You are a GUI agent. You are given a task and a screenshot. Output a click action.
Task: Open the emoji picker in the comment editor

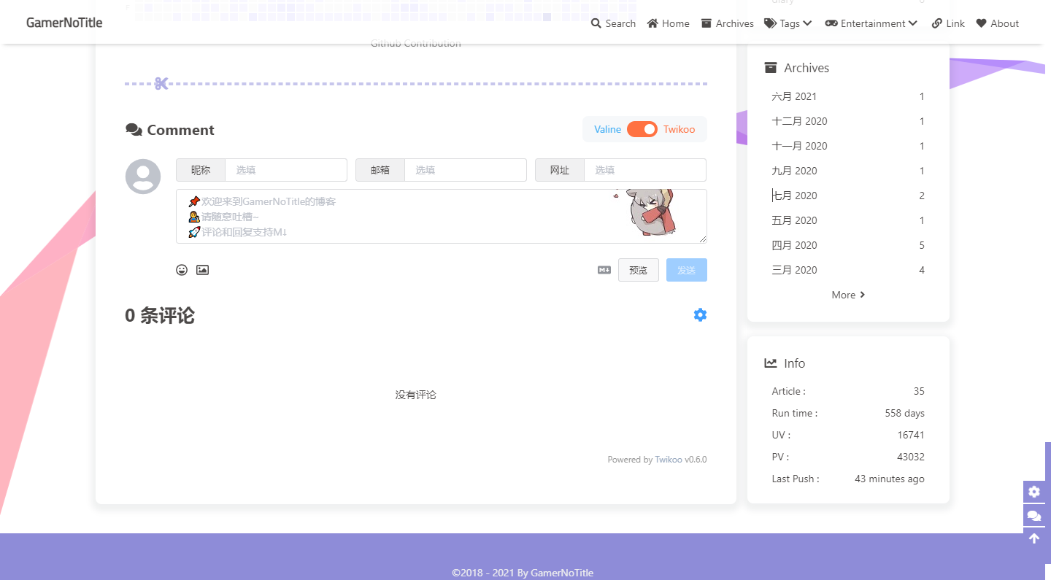pos(182,269)
